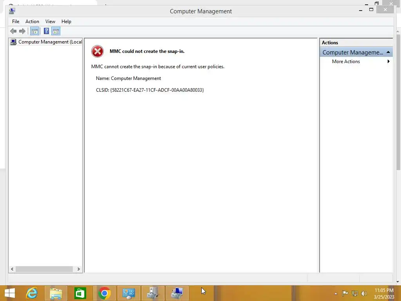Toggle Show/Hide Action Pane button
Screen dimensions: 401x301
pos(56,31)
